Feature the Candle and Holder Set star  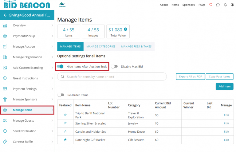[x=65, y=131]
